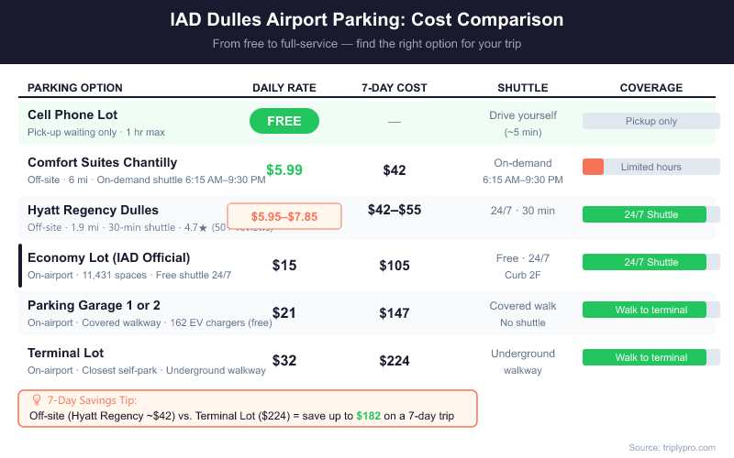Select the PARKING OPTION column header

click(x=75, y=88)
